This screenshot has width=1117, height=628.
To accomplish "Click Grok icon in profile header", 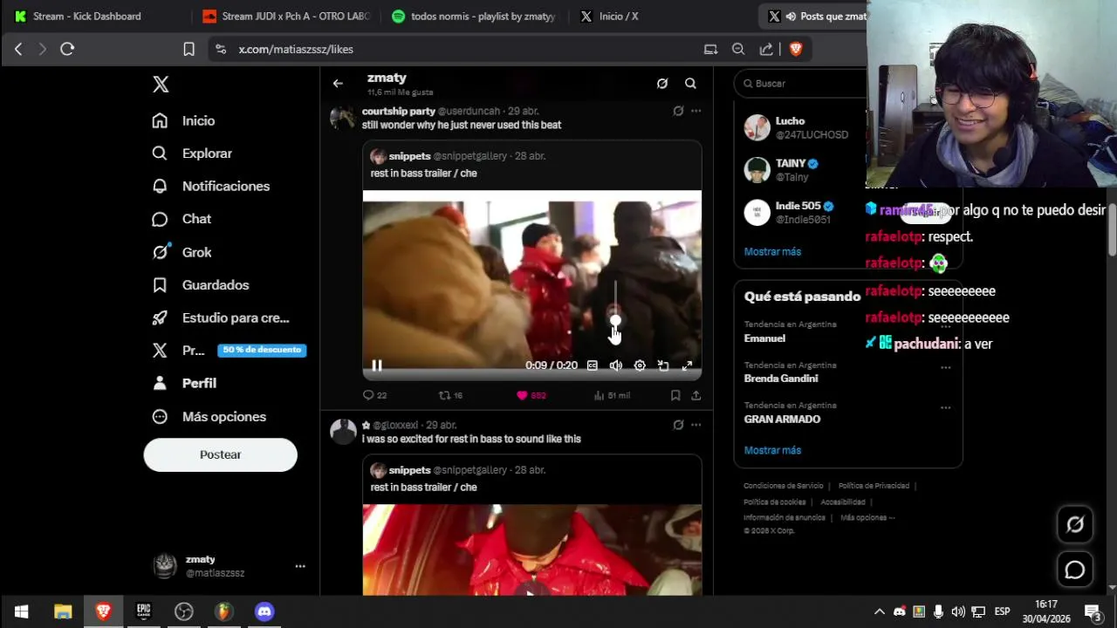I will coord(662,84).
